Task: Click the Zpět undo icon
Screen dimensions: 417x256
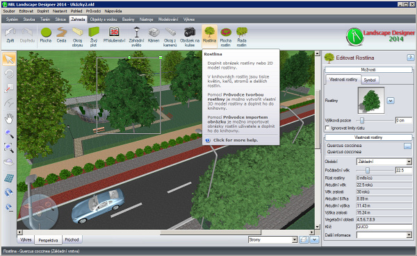Action: click(10, 35)
